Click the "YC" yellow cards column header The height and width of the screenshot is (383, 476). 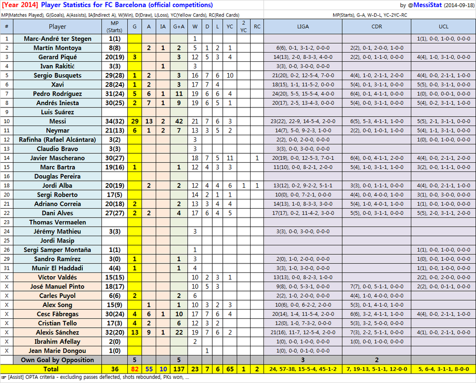230,27
